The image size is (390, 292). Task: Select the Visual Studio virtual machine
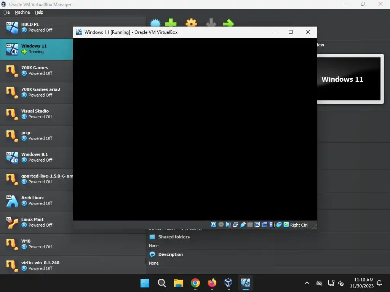coord(37,114)
